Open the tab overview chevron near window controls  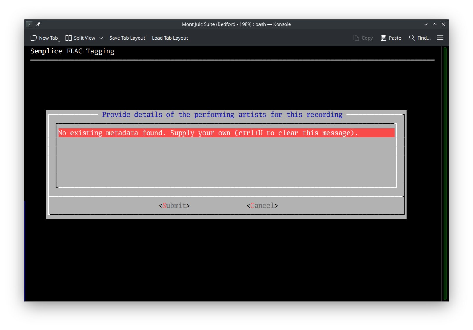pyautogui.click(x=426, y=24)
